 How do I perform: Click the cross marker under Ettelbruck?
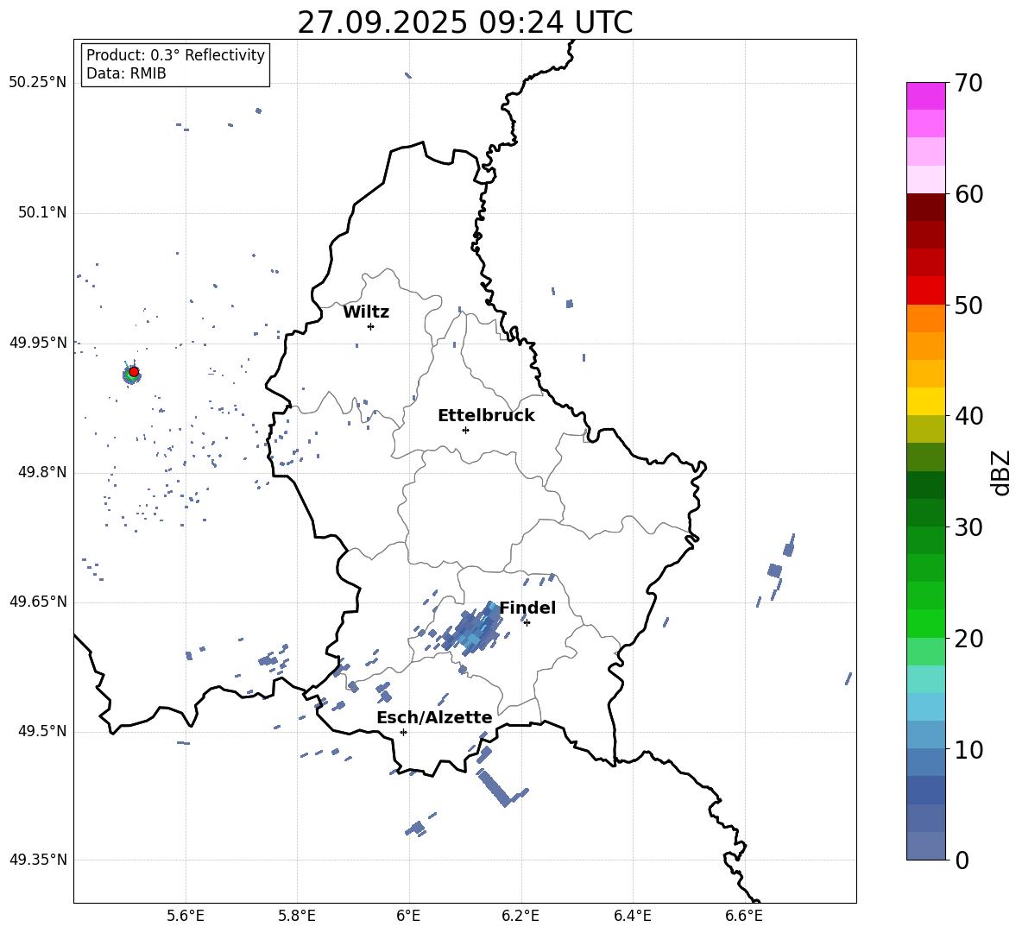pyautogui.click(x=465, y=430)
